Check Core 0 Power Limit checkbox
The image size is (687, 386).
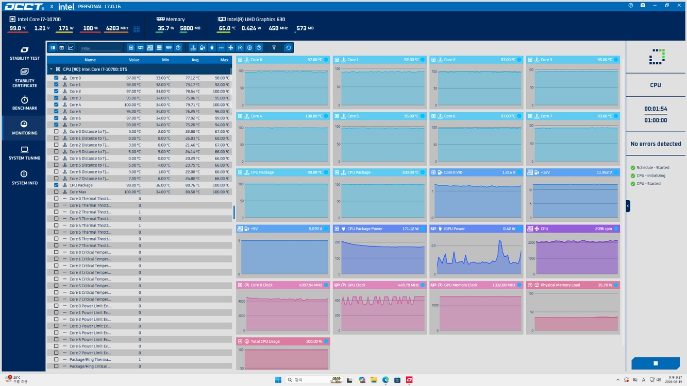(x=56, y=306)
